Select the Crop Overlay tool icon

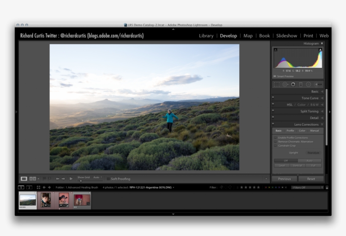coord(276,84)
